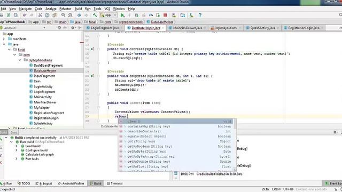Collapse Build completed successfully node

(6, 138)
